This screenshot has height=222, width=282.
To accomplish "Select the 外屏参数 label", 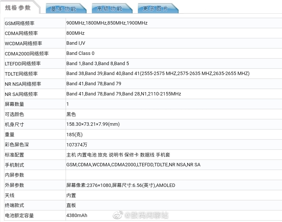I will [x=14, y=185].
